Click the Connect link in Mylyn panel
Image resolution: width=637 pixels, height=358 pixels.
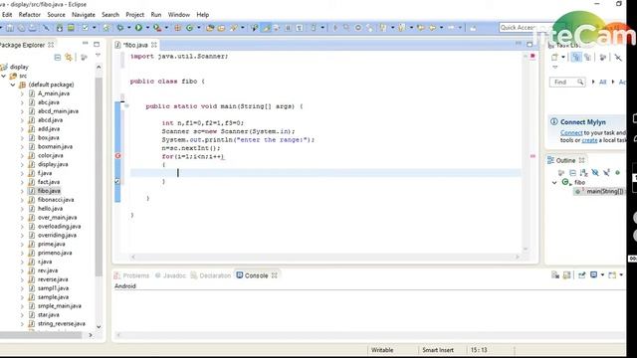coord(571,132)
